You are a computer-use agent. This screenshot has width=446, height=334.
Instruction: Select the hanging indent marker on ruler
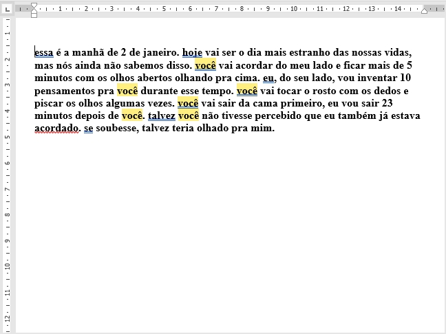pos(34,11)
